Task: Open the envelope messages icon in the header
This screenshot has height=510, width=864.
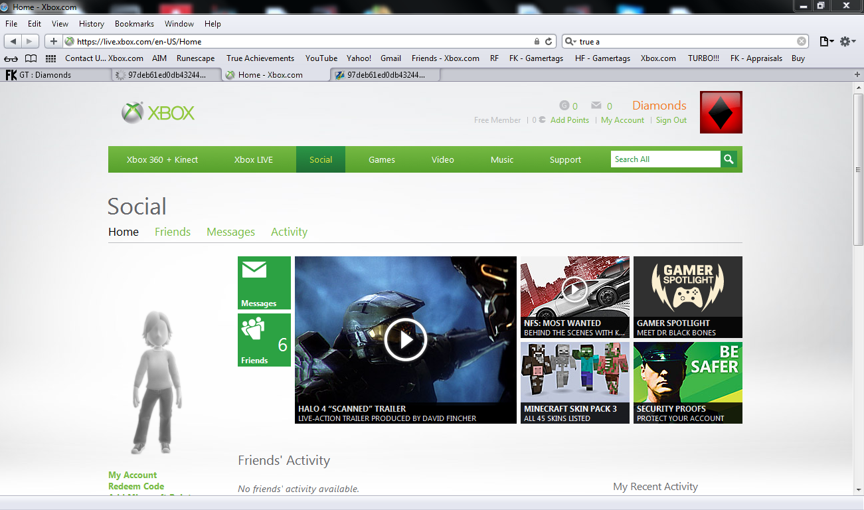Action: [x=596, y=106]
